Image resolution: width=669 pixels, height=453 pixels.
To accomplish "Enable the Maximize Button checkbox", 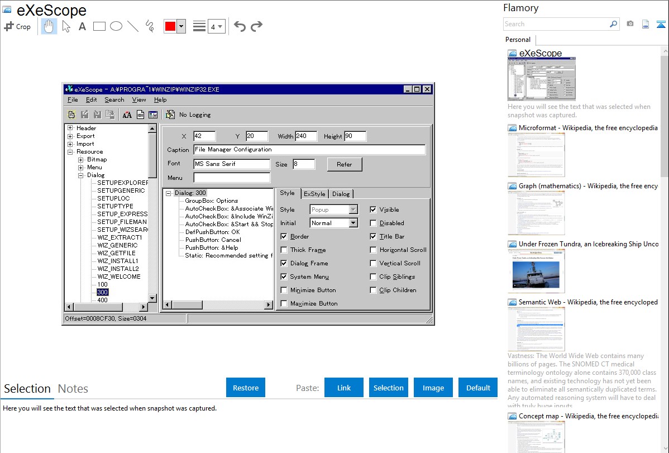I will tap(284, 303).
